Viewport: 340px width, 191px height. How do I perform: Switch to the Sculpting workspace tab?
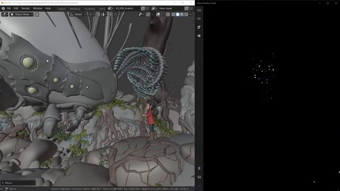tap(90, 9)
